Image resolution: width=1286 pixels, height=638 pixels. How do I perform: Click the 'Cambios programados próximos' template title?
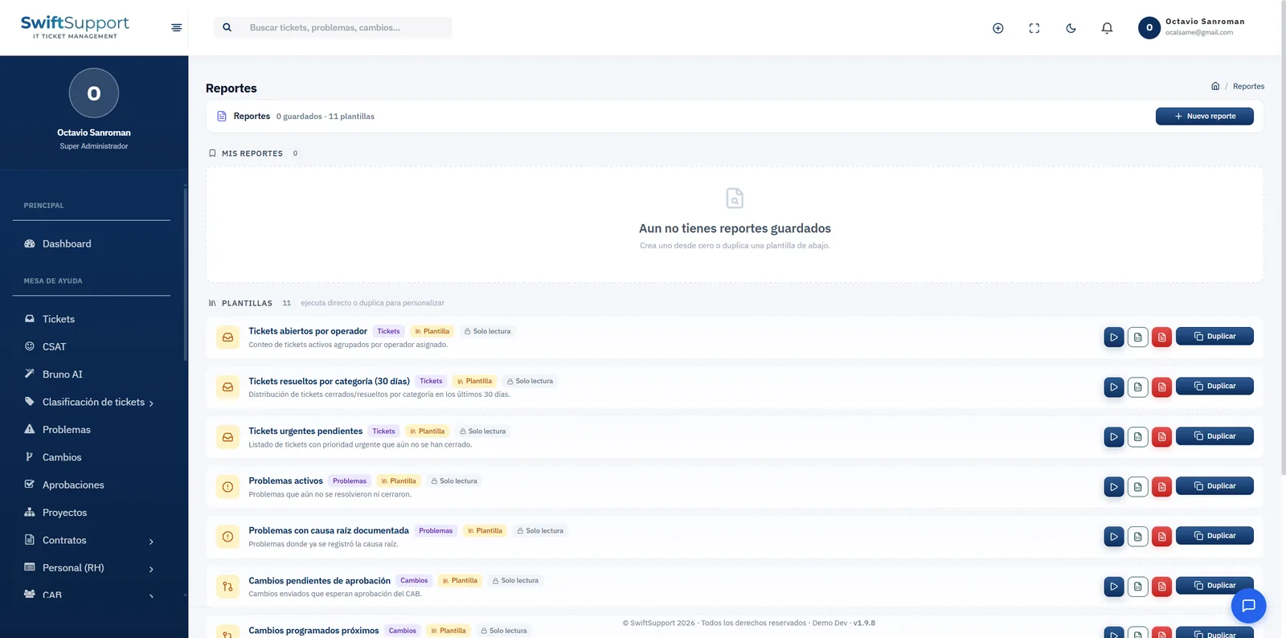(x=313, y=630)
